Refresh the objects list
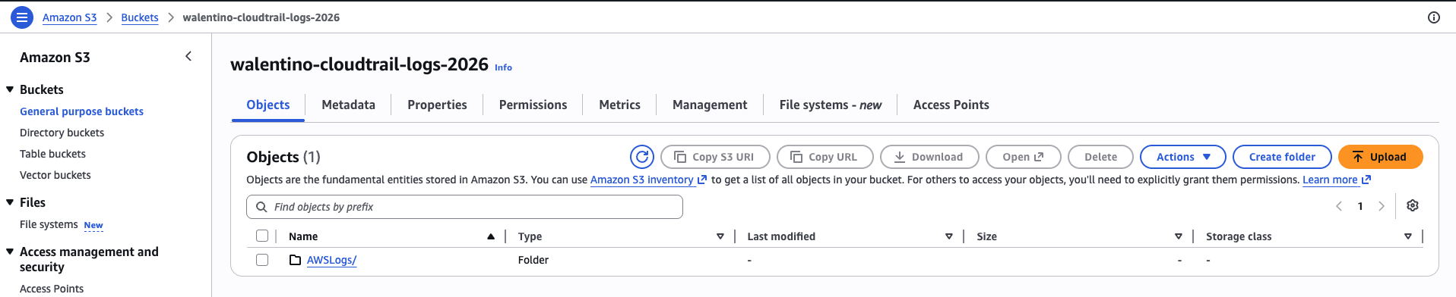1456x297 pixels. tap(642, 157)
